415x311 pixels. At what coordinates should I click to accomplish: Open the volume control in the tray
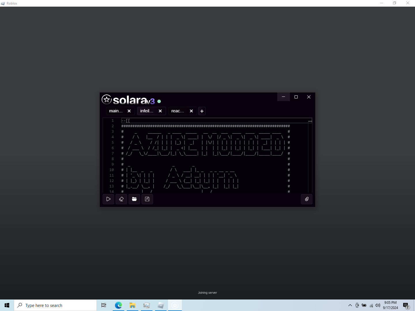(x=378, y=305)
